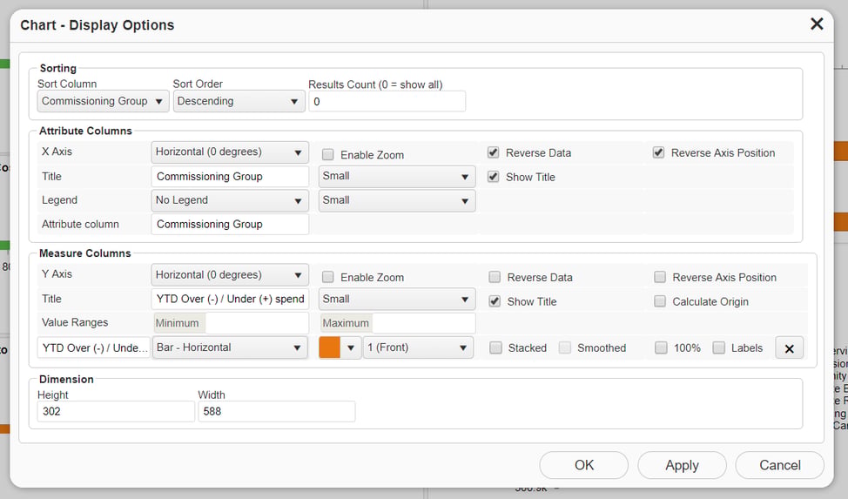Open the Y Axis orientation dropdown
The image size is (848, 499).
point(229,275)
